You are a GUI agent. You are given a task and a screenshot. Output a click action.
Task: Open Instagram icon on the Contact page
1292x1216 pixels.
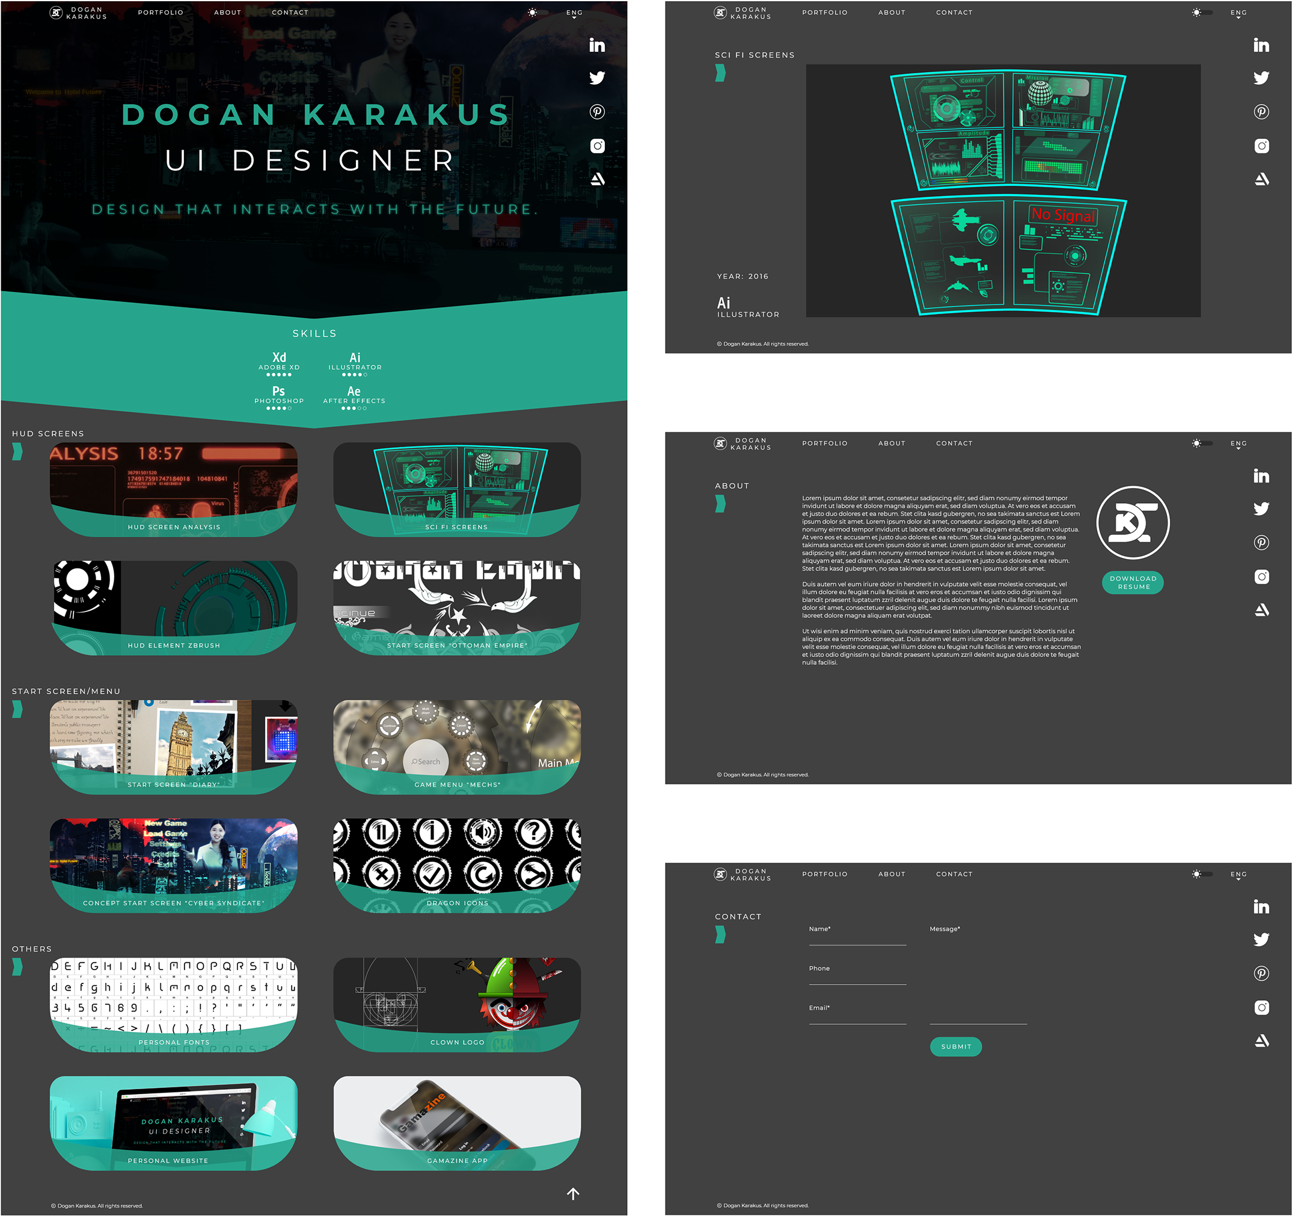click(1261, 1007)
